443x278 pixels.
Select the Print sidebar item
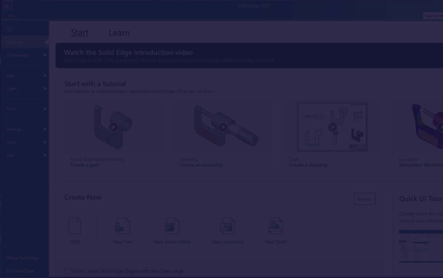click(x=24, y=109)
